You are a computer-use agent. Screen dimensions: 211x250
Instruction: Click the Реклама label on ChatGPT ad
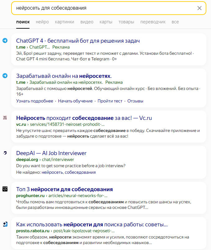[61, 47]
